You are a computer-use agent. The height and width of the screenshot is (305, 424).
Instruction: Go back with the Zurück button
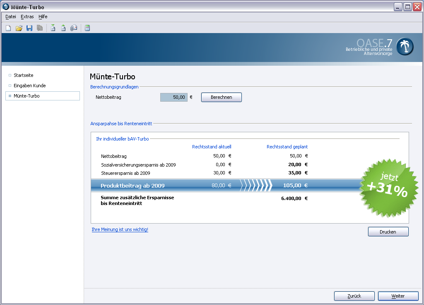pos(354,296)
